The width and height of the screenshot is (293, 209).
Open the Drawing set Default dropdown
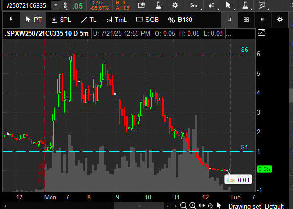tap(257, 206)
